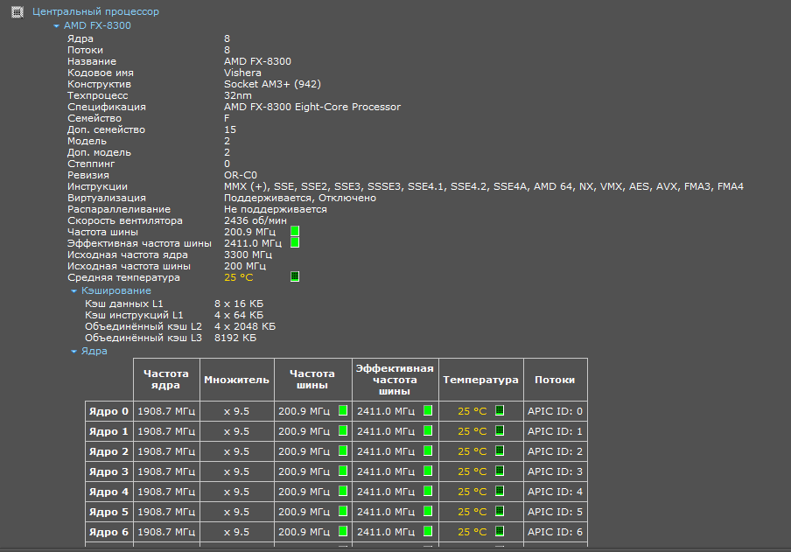
Task: Select the 4 x 2048 КБ L2 cache value
Action: click(245, 326)
